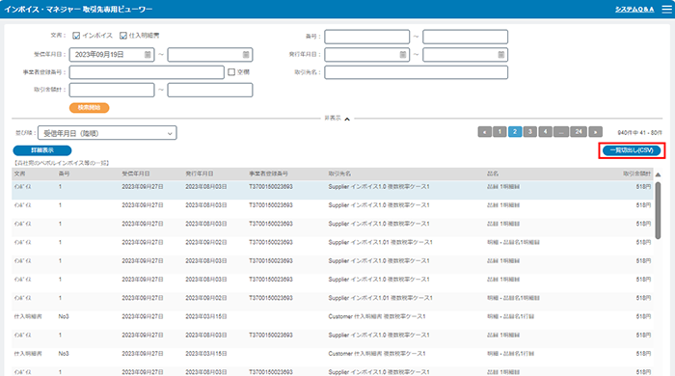Click first Supplier インボイス1.01 name cell
The height and width of the screenshot is (376, 675).
click(381, 243)
